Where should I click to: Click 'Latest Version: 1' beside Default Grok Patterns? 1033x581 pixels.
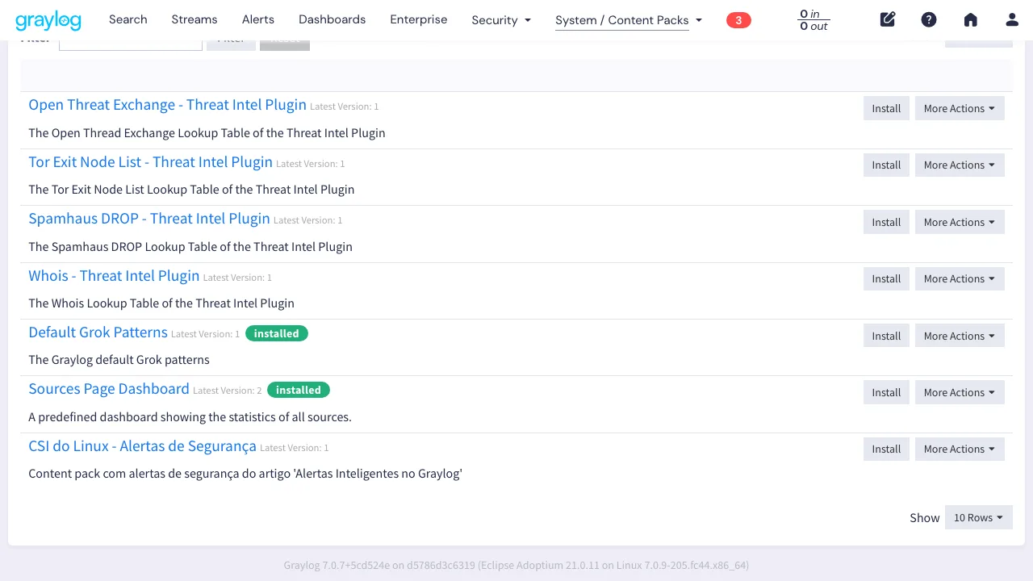point(206,334)
